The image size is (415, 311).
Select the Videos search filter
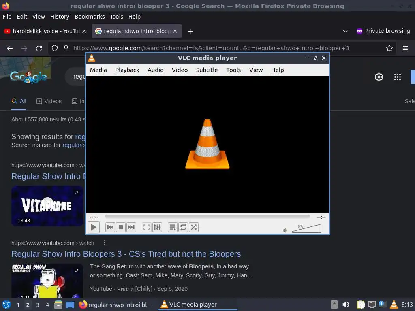(x=49, y=101)
